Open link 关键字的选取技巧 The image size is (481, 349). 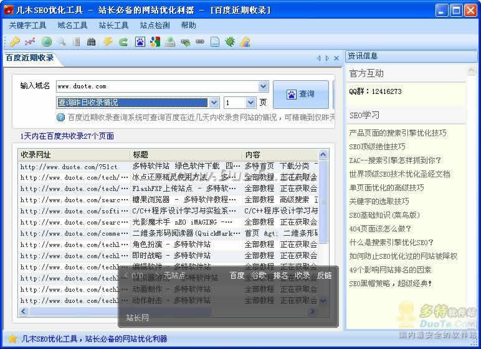tap(379, 202)
